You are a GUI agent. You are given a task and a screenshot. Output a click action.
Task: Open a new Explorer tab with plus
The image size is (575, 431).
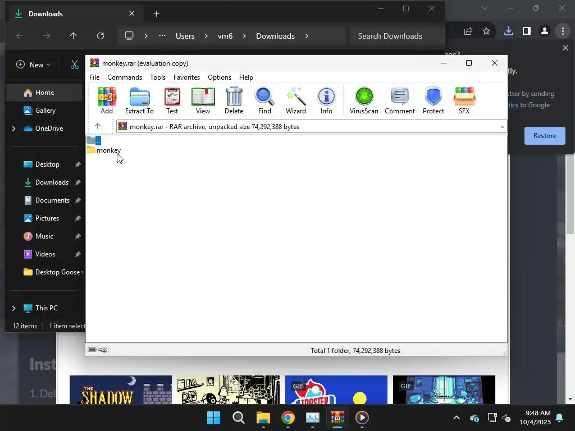tap(156, 14)
